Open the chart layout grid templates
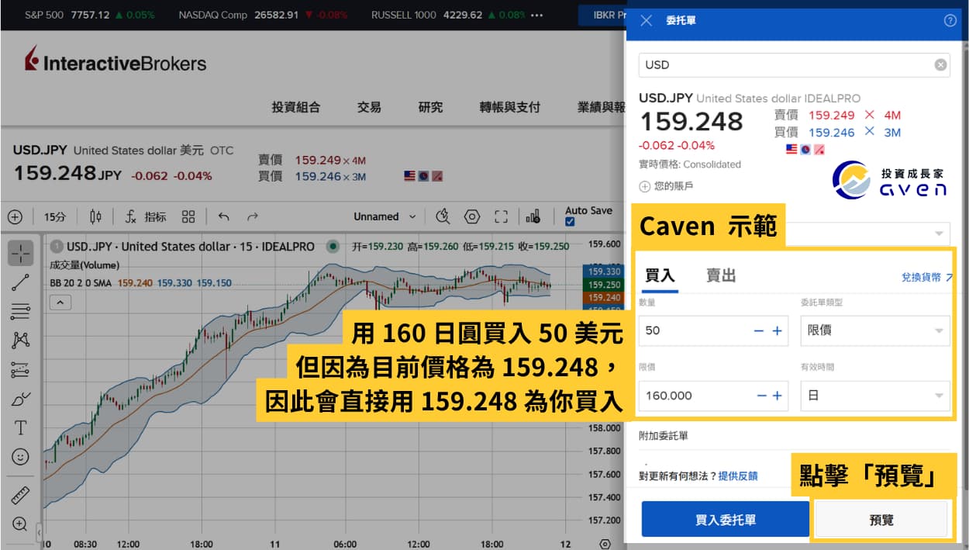Image resolution: width=969 pixels, height=550 pixels. click(188, 217)
